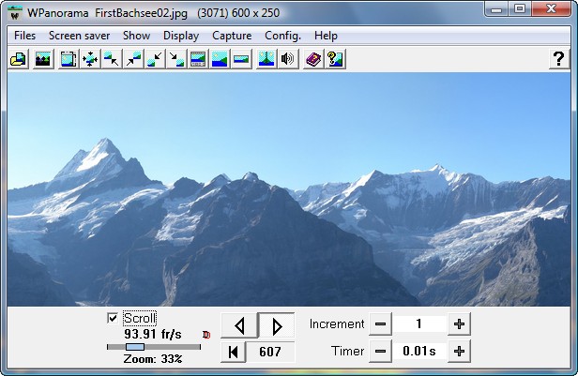Image resolution: width=578 pixels, height=376 pixels.
Task: Open the purple help book icon
Action: coord(313,59)
